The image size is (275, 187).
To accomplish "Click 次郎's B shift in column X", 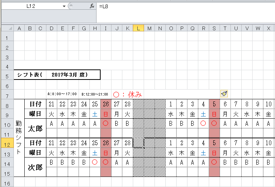I will coord(269,162).
